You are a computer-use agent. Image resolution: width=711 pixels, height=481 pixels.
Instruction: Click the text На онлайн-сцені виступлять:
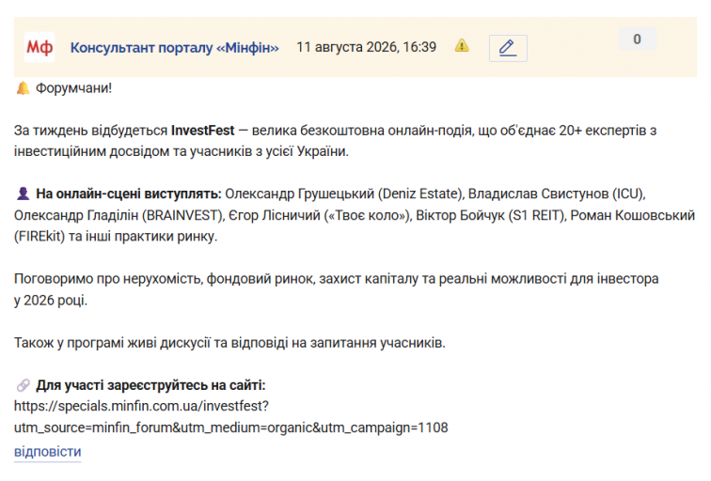click(x=129, y=194)
